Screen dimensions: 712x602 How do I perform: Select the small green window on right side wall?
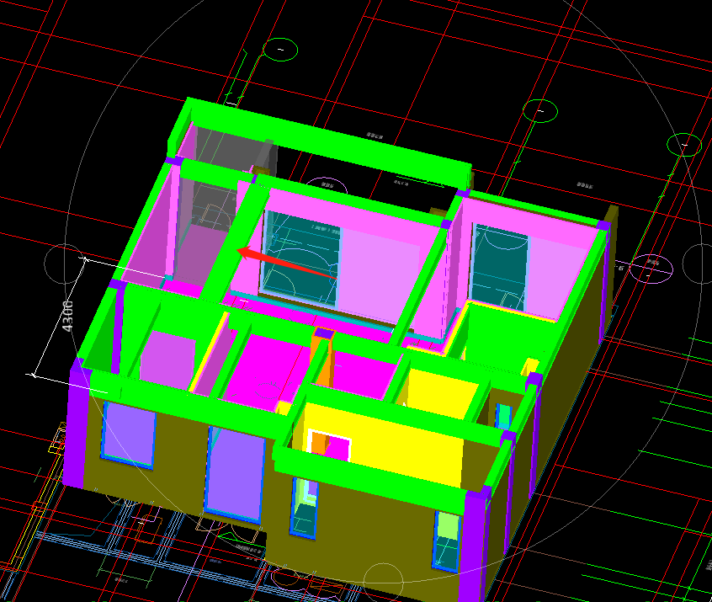coord(503,416)
